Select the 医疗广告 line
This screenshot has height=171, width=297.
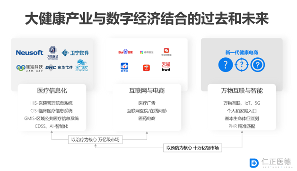coord(147,103)
